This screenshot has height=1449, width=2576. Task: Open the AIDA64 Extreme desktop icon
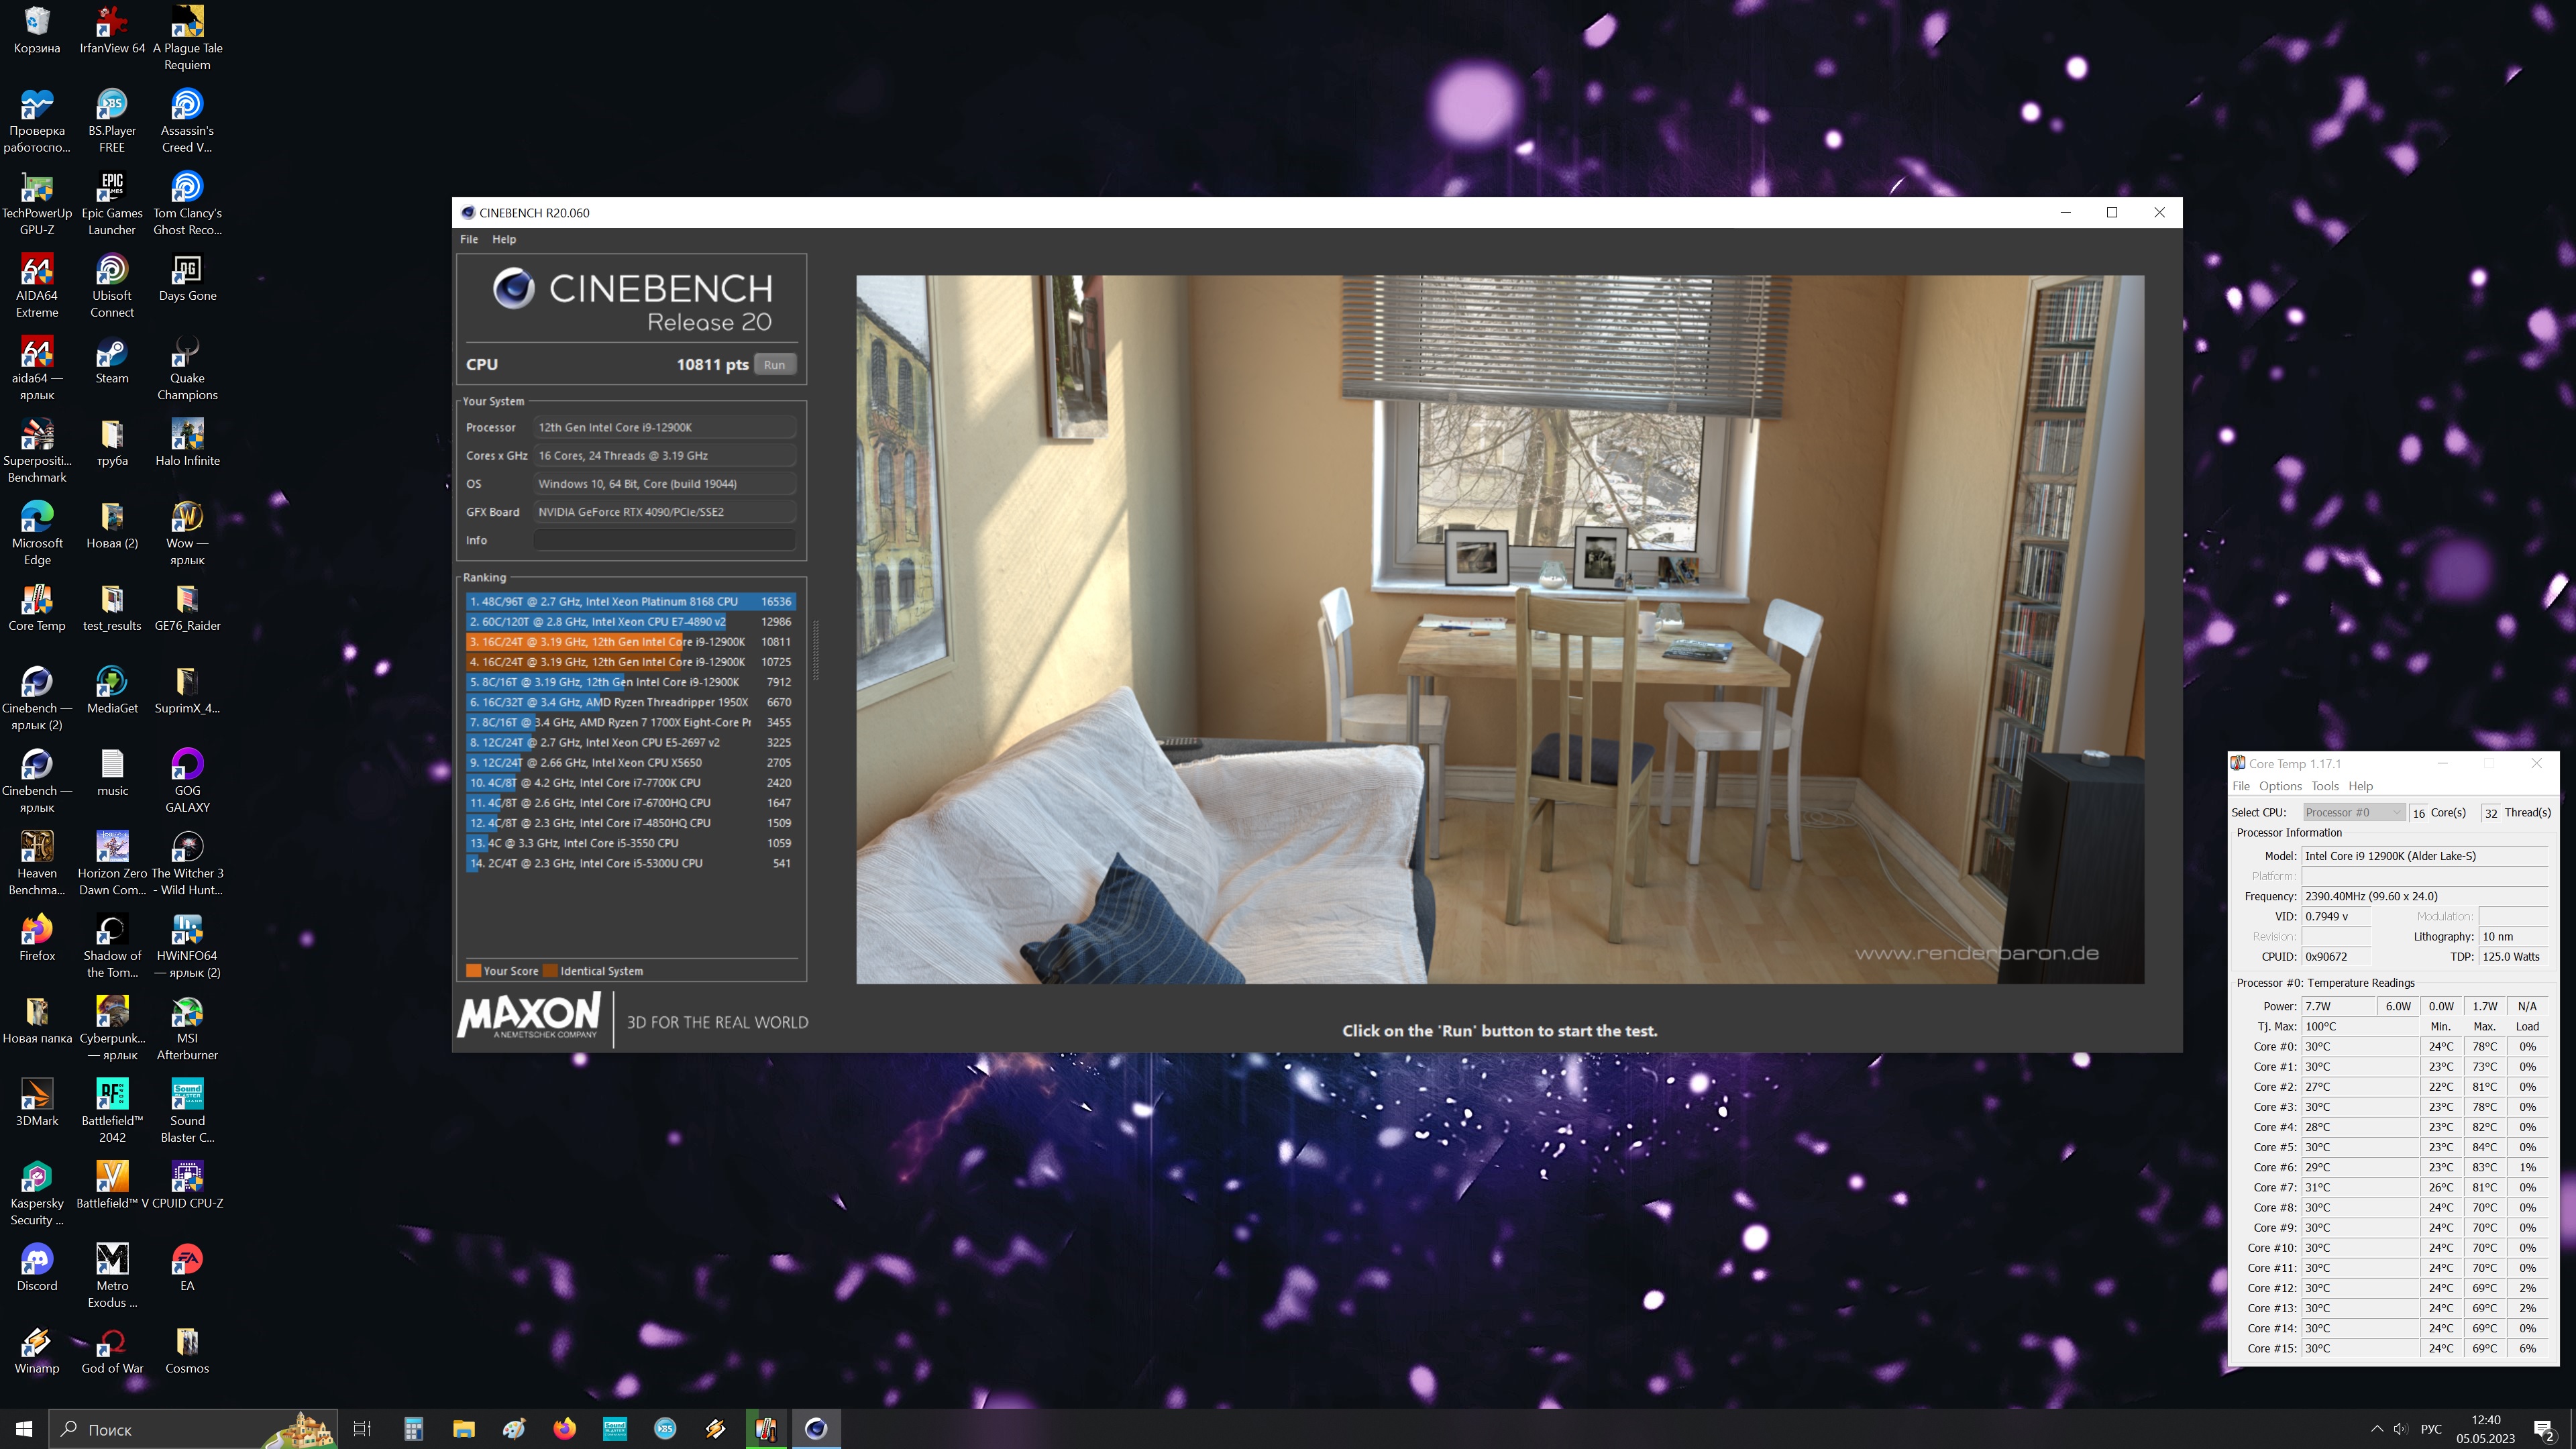(37, 270)
